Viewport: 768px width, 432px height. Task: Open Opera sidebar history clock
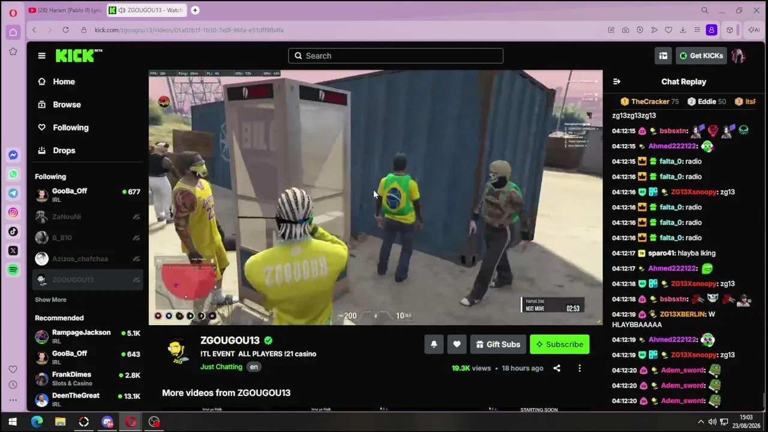click(13, 386)
